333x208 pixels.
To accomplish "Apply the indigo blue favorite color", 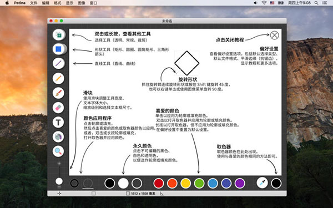I will pos(226,183).
